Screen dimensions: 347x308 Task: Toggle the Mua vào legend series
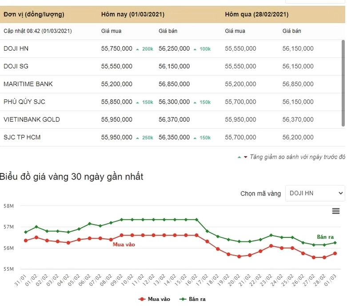(x=154, y=299)
